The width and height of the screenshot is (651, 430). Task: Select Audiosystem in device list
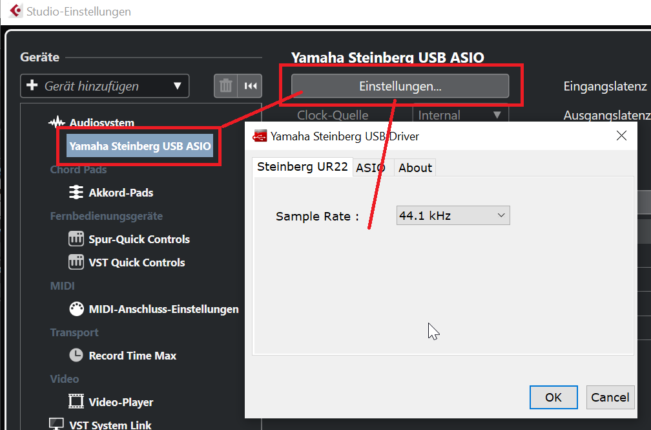tap(102, 123)
